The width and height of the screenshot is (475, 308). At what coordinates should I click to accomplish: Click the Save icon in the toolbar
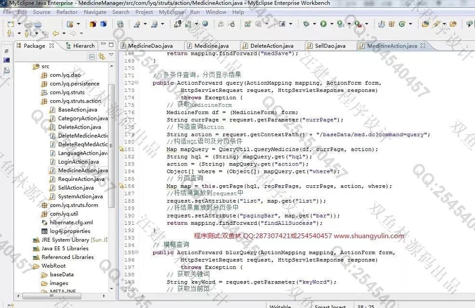coord(28,24)
